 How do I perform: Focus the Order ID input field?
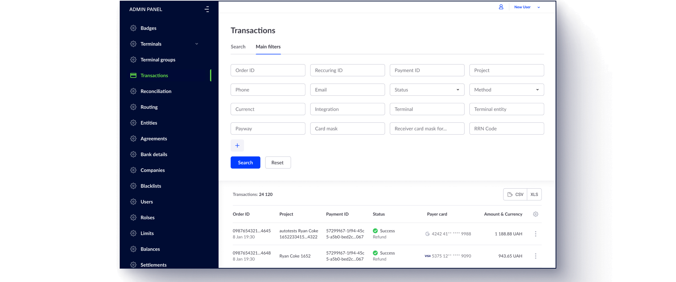click(268, 70)
